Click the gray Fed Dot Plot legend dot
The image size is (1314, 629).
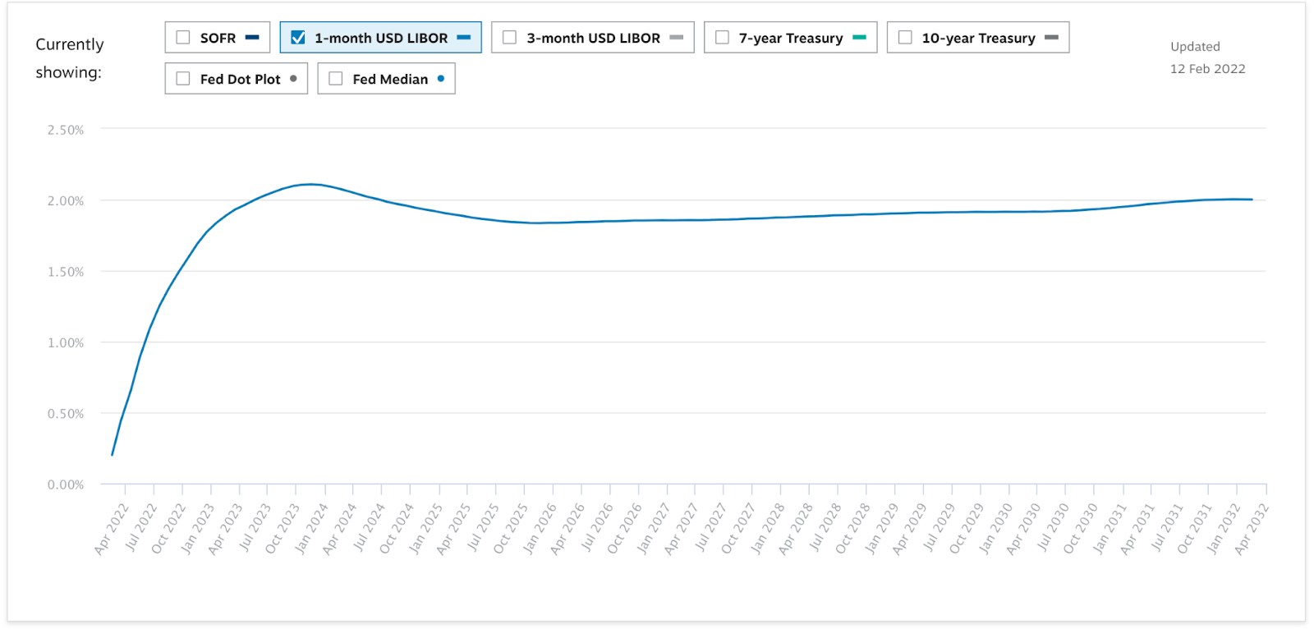293,79
